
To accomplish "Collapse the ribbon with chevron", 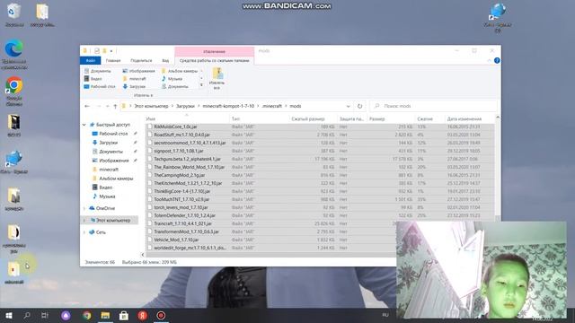I will pyautogui.click(x=489, y=60).
